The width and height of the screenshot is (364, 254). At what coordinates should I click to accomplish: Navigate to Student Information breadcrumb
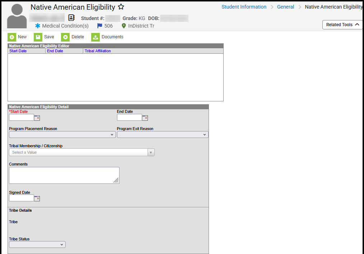[x=244, y=7]
